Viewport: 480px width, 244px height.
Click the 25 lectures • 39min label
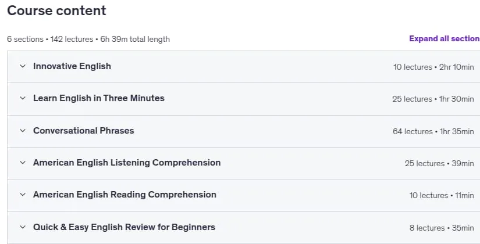tap(439, 163)
